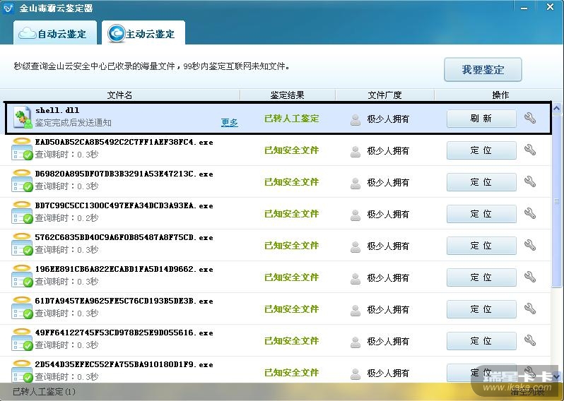Screen dimensions: 564x401
Task: Click 定位 for 49FF64122745F53CD978B25E9D055616.exe
Action: (481, 341)
